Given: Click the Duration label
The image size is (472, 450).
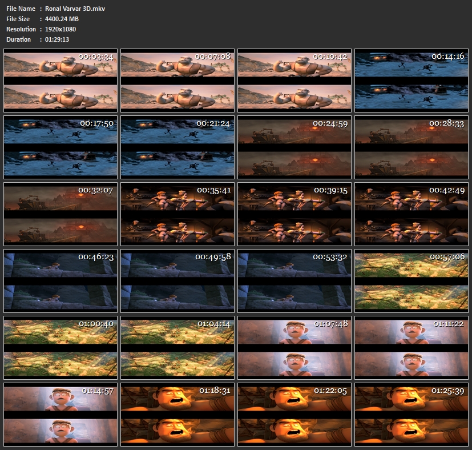Looking at the screenshot, I should [x=18, y=39].
